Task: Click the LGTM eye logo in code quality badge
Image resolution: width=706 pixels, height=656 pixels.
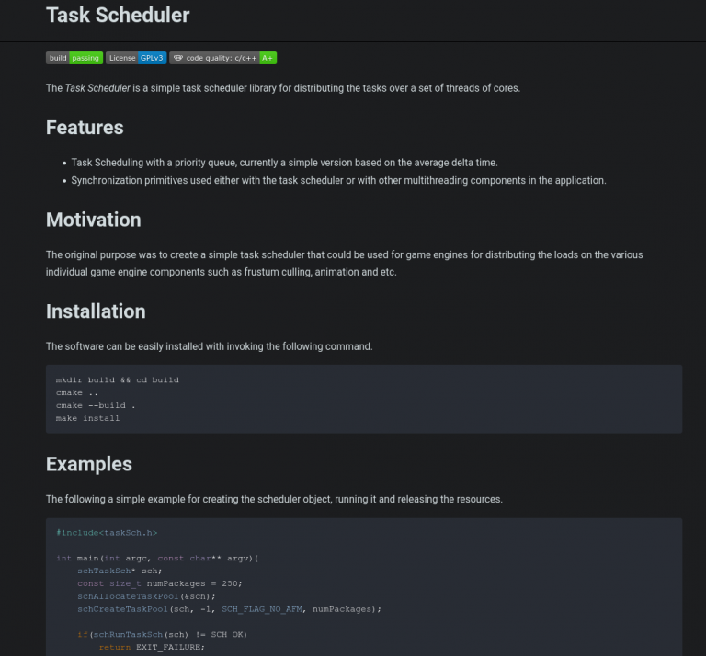Action: (178, 58)
